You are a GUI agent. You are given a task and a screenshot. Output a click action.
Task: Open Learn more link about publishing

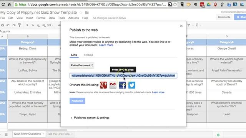[106, 45]
